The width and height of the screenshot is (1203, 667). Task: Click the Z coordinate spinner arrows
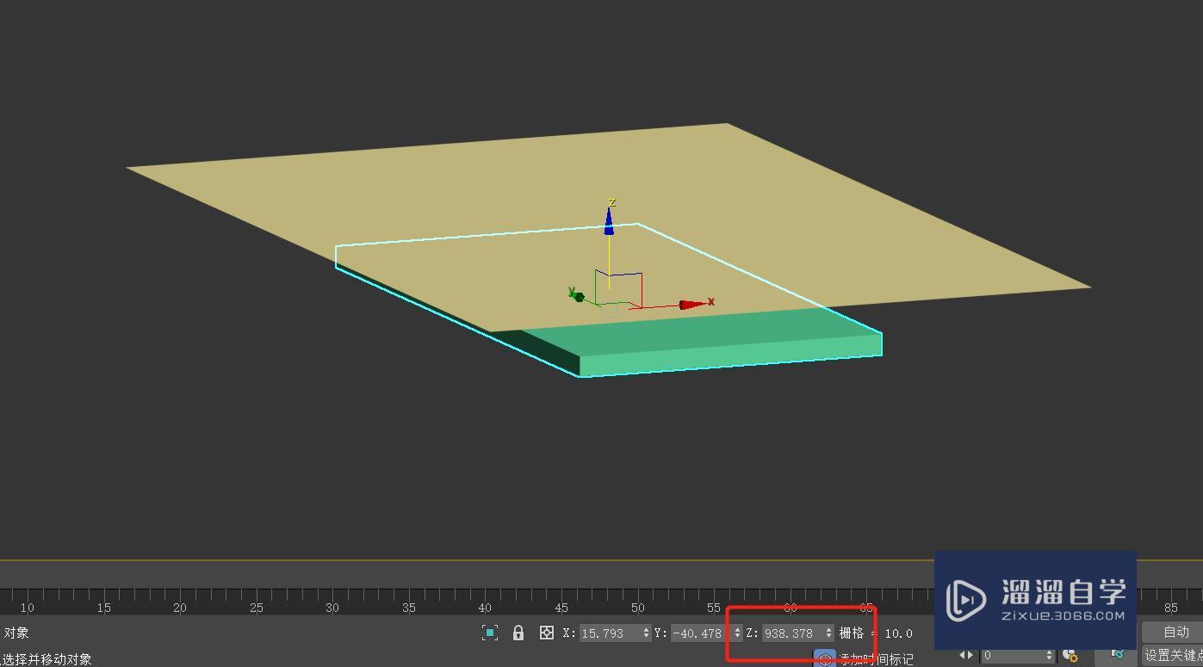tap(828, 633)
